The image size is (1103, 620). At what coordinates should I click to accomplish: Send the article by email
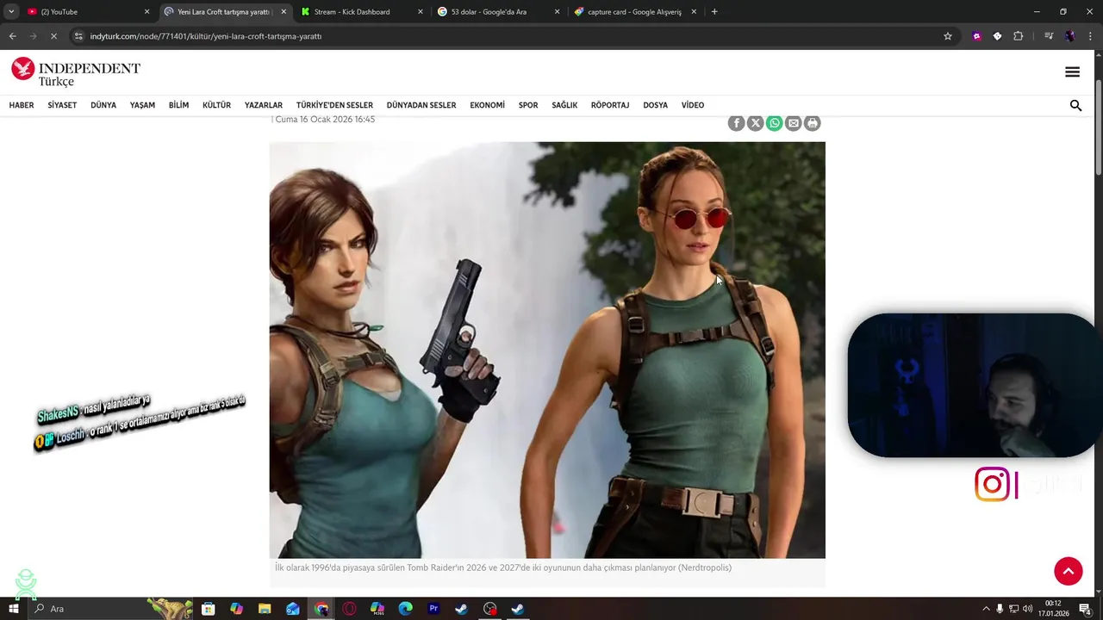[x=793, y=123]
